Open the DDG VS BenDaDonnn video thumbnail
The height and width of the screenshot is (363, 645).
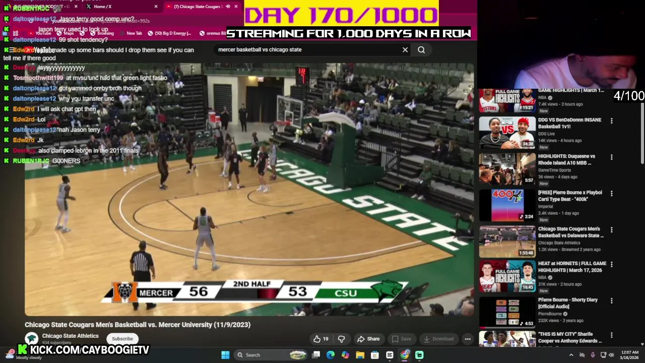click(507, 132)
